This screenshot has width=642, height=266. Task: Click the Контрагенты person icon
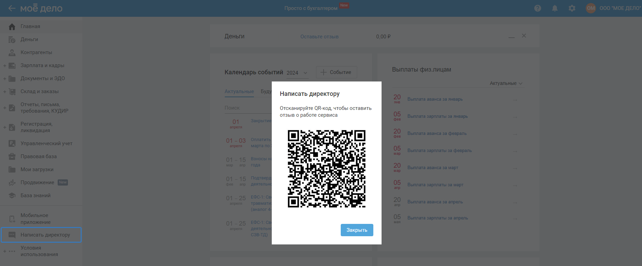point(12,52)
